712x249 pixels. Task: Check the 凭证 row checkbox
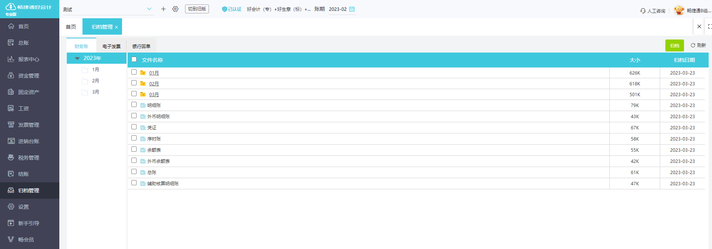point(134,127)
